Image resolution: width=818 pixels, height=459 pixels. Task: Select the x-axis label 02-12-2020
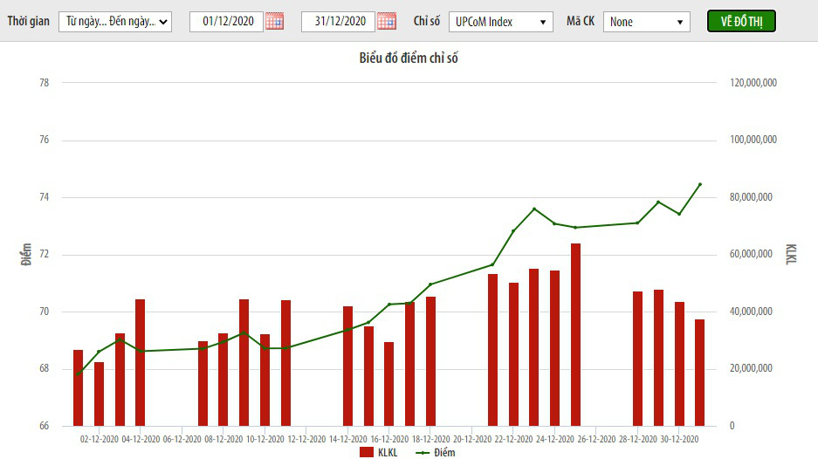pyautogui.click(x=100, y=439)
